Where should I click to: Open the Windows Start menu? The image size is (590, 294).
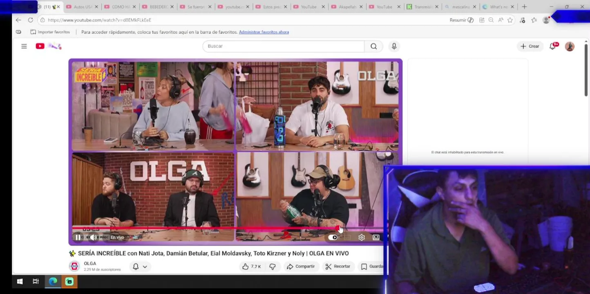(x=20, y=281)
